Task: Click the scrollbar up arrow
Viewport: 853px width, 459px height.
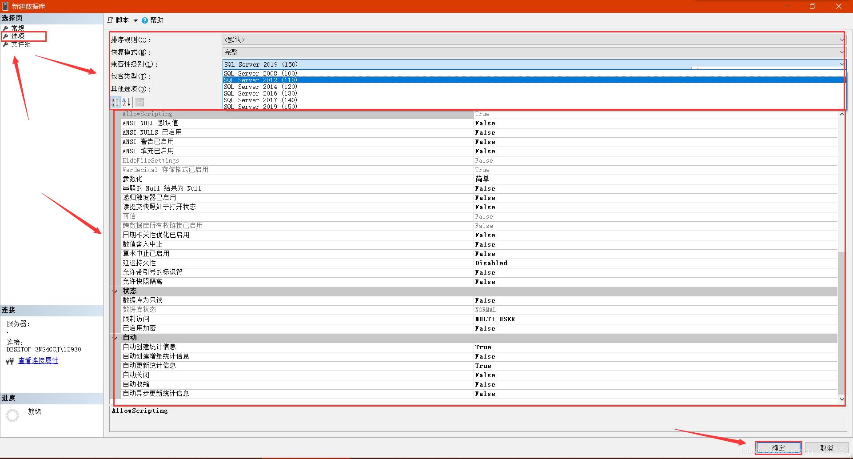Action: pos(841,114)
